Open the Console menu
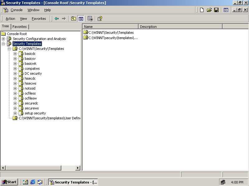249x186 pixels. click(x=16, y=10)
